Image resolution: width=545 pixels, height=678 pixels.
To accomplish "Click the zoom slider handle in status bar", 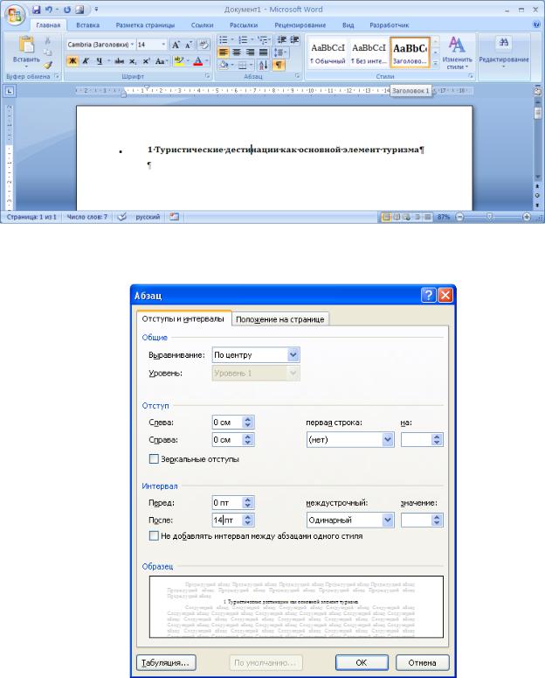I will tap(489, 216).
